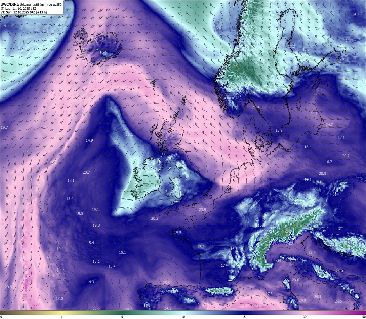Click the colour scale tick labelled 30

(x=305, y=316)
